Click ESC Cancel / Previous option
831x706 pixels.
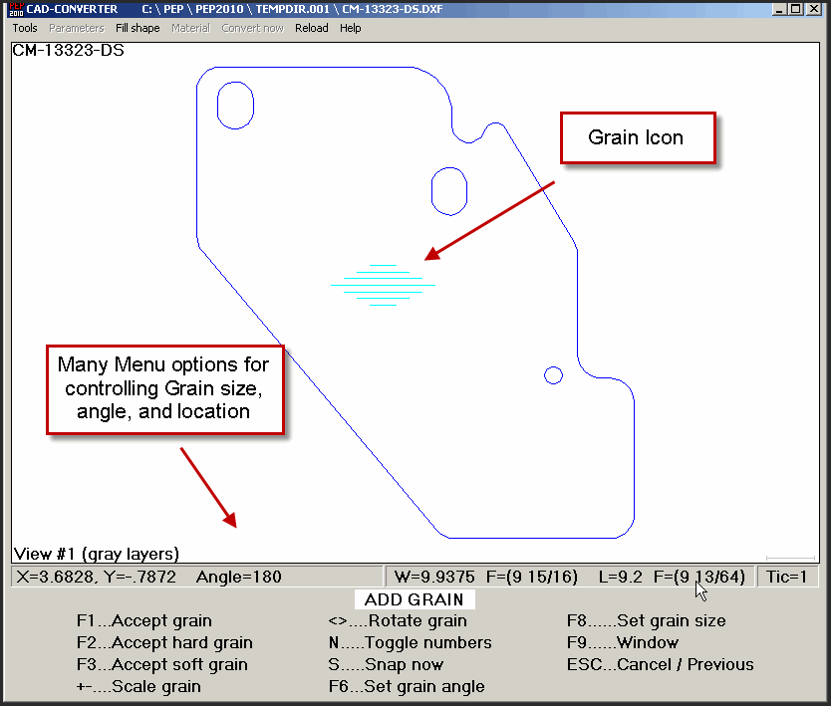click(x=660, y=664)
